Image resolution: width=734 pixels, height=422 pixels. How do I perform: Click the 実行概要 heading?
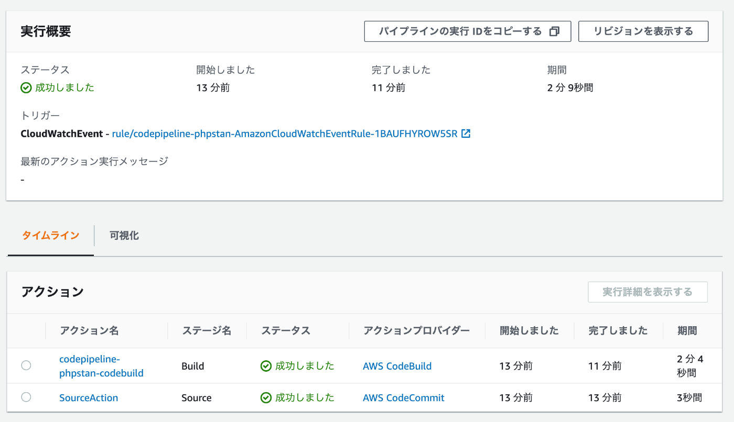click(x=46, y=31)
